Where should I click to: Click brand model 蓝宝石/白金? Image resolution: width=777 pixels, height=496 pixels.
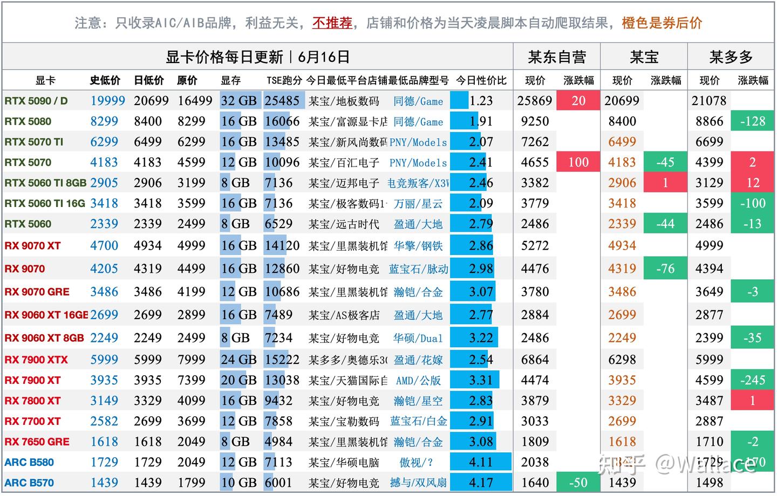418,421
